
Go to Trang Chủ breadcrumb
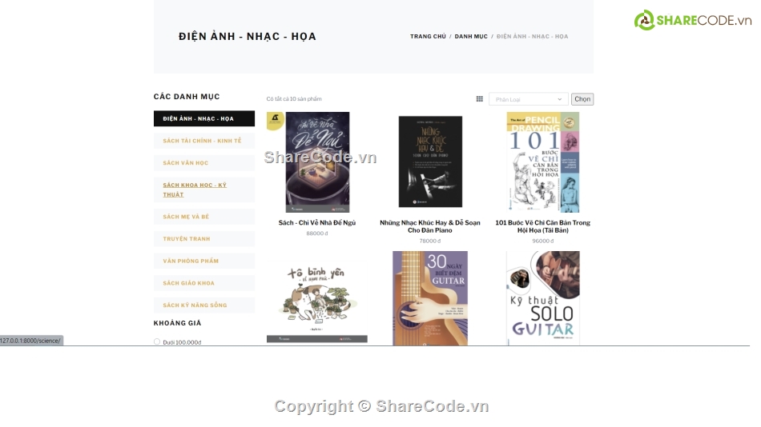(428, 36)
